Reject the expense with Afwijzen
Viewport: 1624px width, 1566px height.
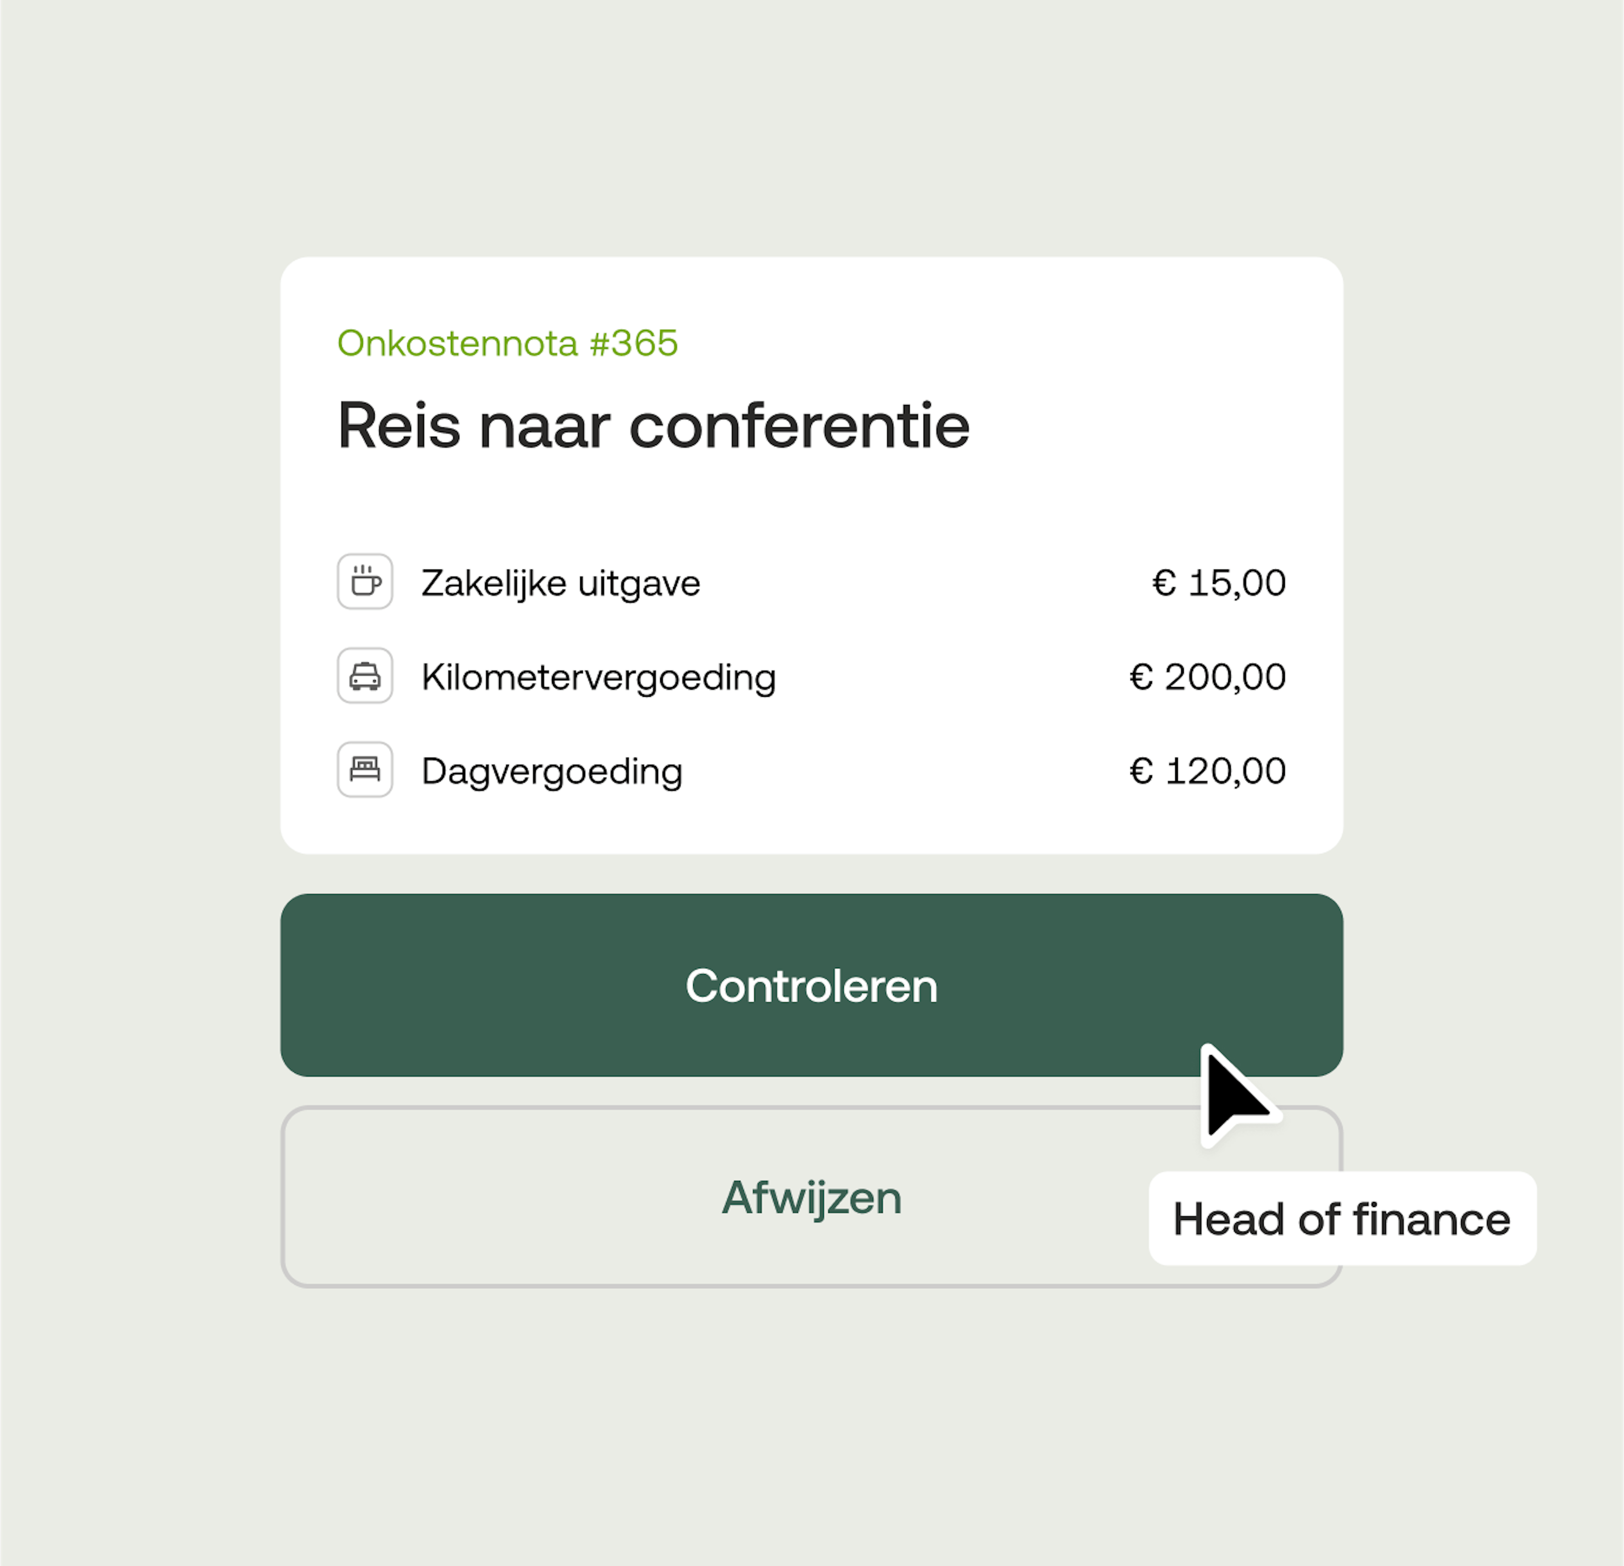pos(810,1197)
